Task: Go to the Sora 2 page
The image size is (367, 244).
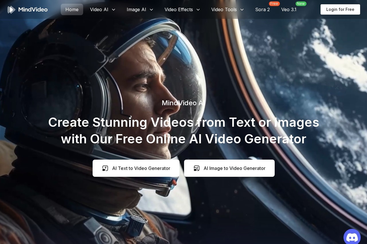Action: pyautogui.click(x=262, y=10)
